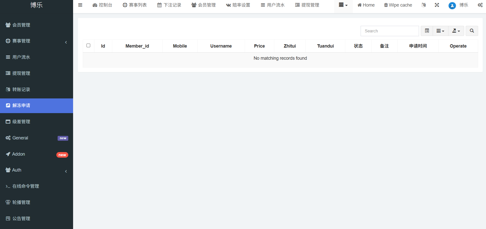Click the 博乐 user avatar
This screenshot has width=486, height=229.
(452, 5)
